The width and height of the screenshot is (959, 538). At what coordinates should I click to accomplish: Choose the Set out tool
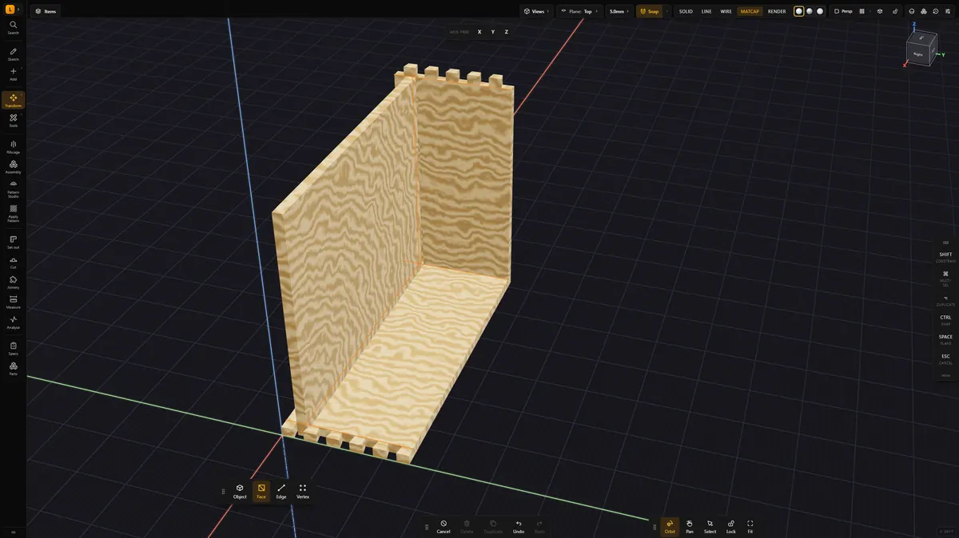pyautogui.click(x=13, y=242)
